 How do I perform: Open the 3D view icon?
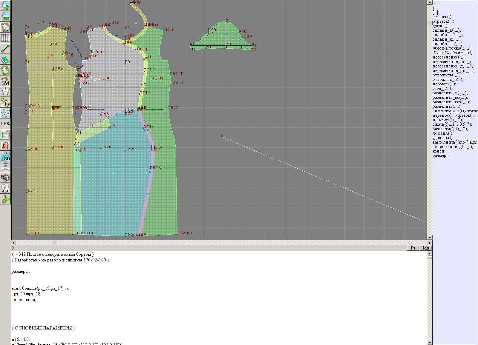coord(5,156)
